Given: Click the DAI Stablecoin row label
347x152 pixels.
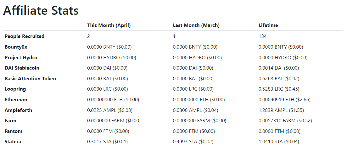Looking at the screenshot, I should pos(22,68).
